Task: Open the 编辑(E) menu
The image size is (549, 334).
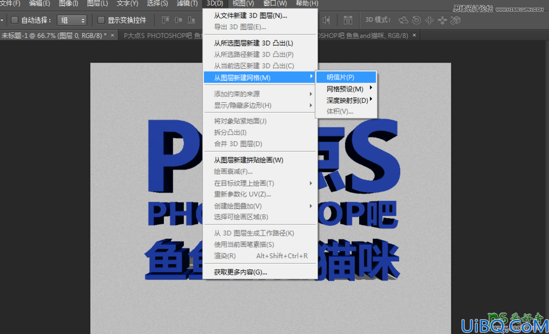Action: [39, 3]
